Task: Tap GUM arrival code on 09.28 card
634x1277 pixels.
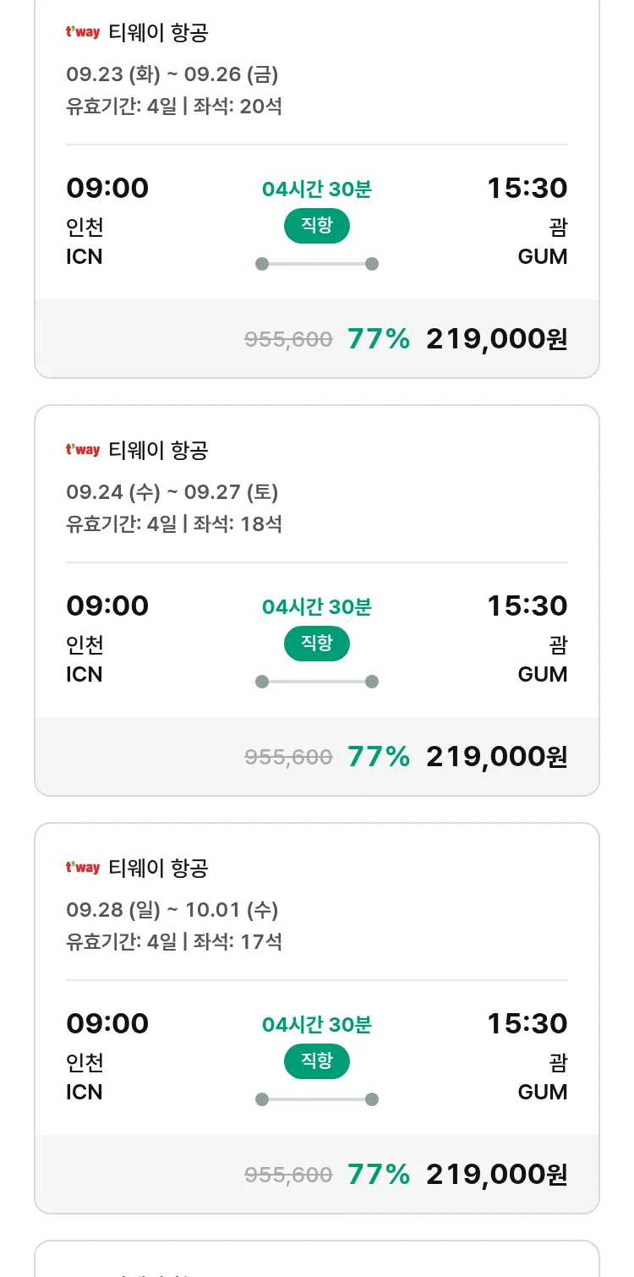Action: [x=542, y=1092]
